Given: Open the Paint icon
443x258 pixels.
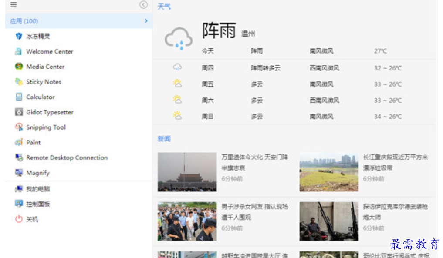Looking at the screenshot, I should (19, 142).
